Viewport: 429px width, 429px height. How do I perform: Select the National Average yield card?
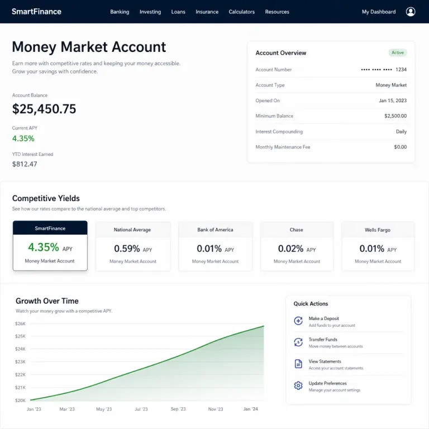point(133,246)
